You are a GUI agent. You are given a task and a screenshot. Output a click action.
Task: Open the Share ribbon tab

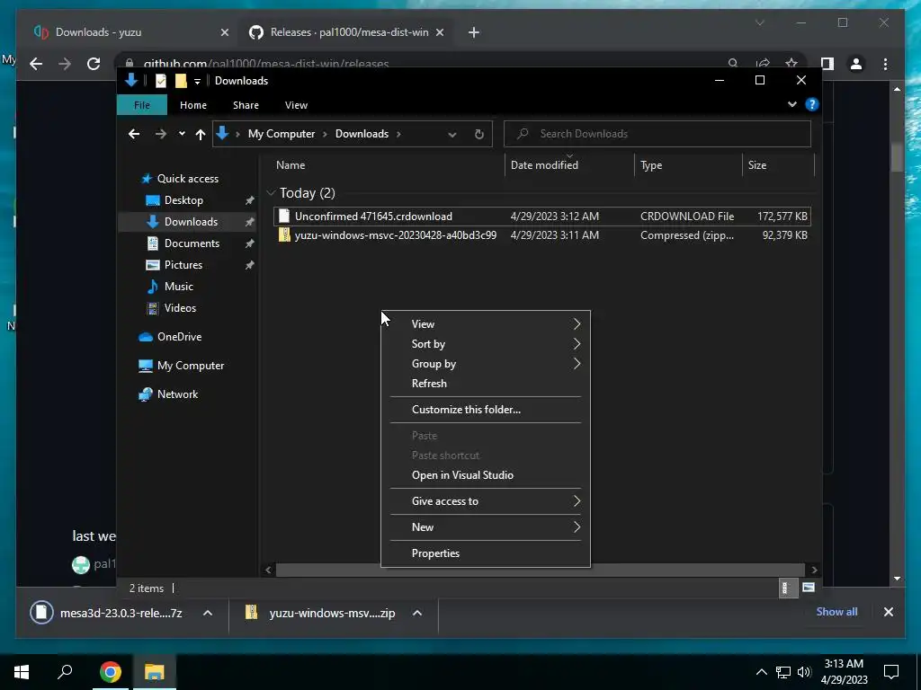click(246, 105)
